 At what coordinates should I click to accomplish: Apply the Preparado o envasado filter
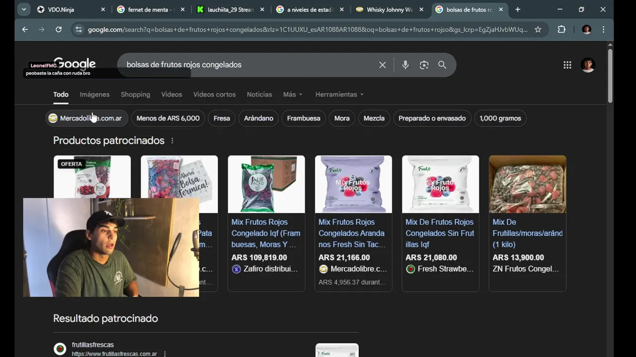(432, 118)
